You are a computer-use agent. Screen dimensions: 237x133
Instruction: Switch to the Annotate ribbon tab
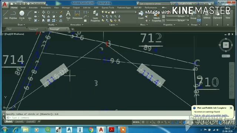33,7
